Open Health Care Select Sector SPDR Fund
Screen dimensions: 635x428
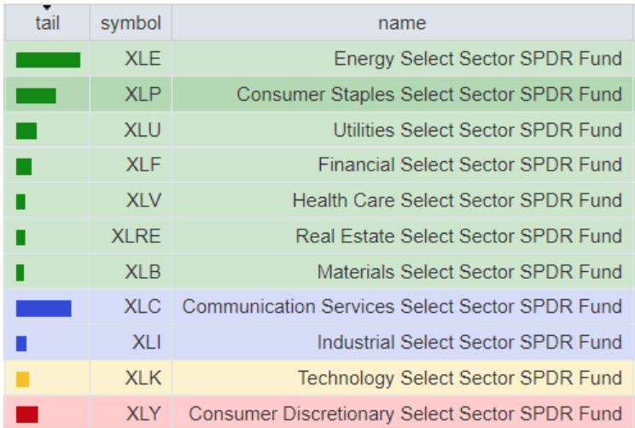click(x=457, y=200)
